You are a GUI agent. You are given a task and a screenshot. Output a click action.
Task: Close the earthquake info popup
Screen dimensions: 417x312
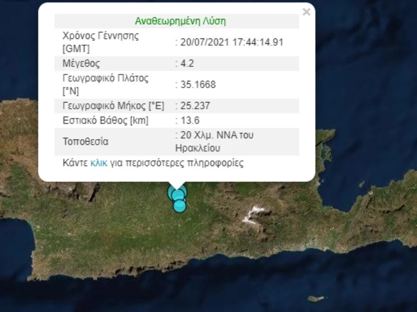click(x=306, y=12)
